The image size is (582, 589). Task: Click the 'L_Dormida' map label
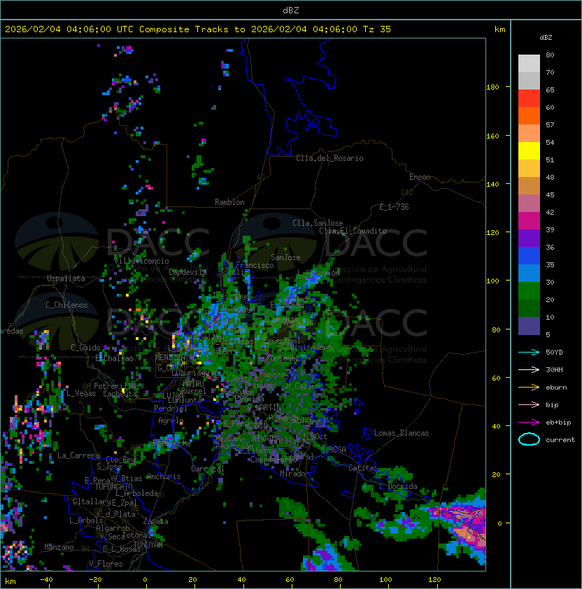pos(398,486)
